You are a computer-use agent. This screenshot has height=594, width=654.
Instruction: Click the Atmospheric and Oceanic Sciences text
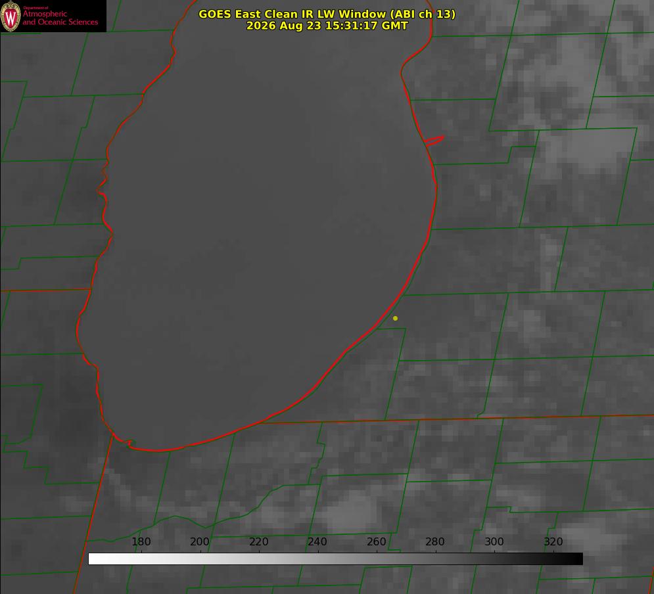60,18
